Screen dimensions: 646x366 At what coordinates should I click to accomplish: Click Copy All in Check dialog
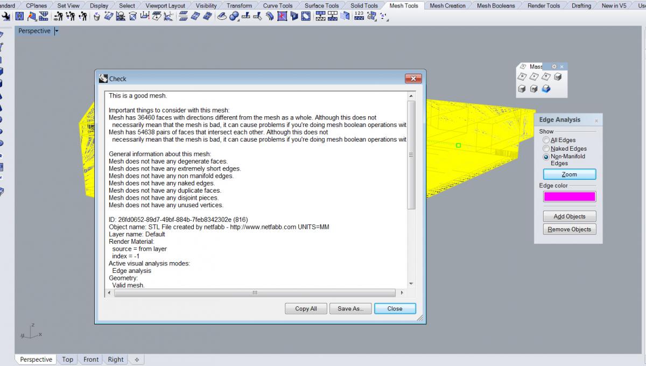(x=306, y=308)
